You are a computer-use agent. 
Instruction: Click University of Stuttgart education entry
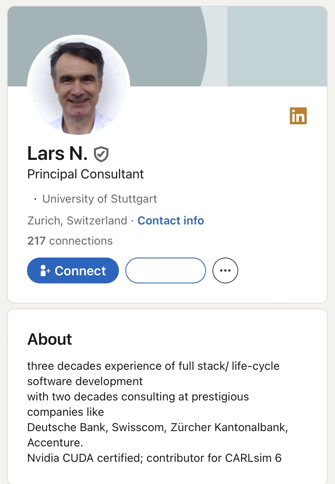pyautogui.click(x=100, y=199)
